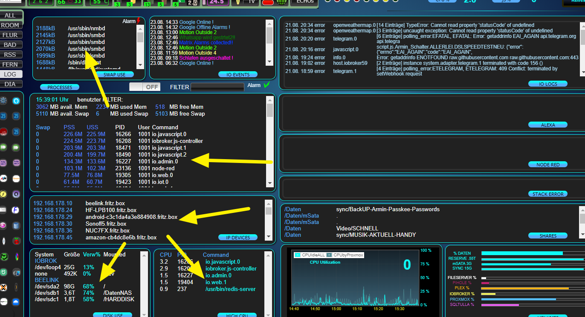Click scrollbar of the IP devices list
Viewport: 585px width, 317px height.
point(269,220)
